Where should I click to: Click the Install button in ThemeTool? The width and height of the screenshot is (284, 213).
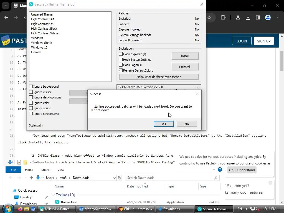point(185,56)
